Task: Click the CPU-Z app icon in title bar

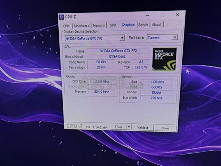Action: [x=61, y=17]
